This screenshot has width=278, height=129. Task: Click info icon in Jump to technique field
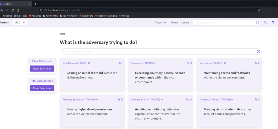point(257,23)
